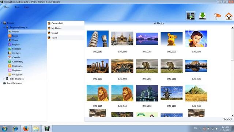The image size is (234, 132).
Task: Expand the Ted's iPhone 5S node
Action: click(x=4, y=79)
